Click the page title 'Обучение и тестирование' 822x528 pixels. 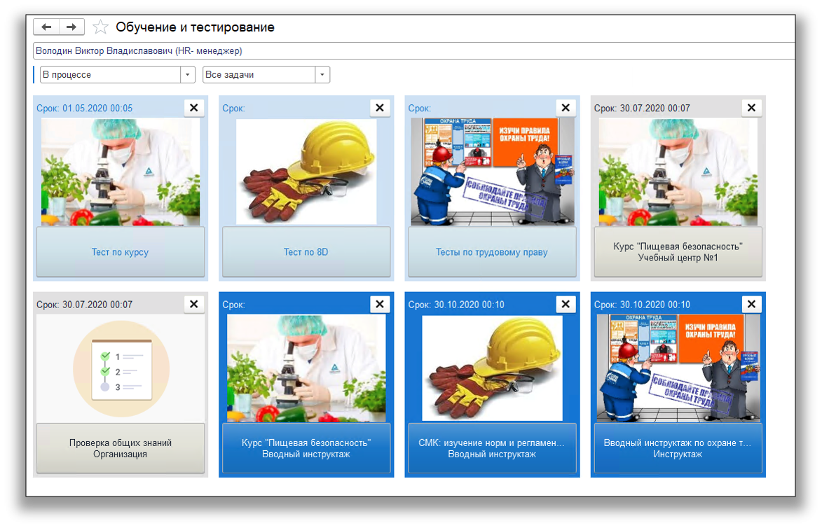(195, 27)
